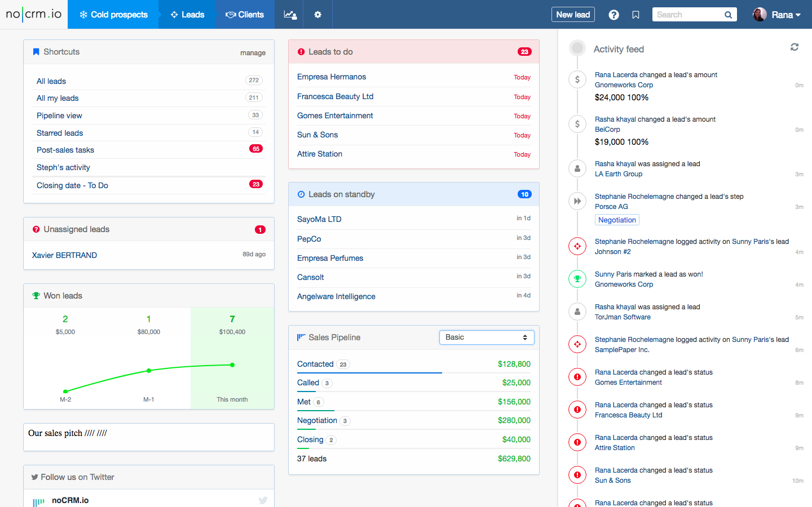
Task: Click the Cansolt 'in 3d' reminder text
Action: tap(523, 276)
